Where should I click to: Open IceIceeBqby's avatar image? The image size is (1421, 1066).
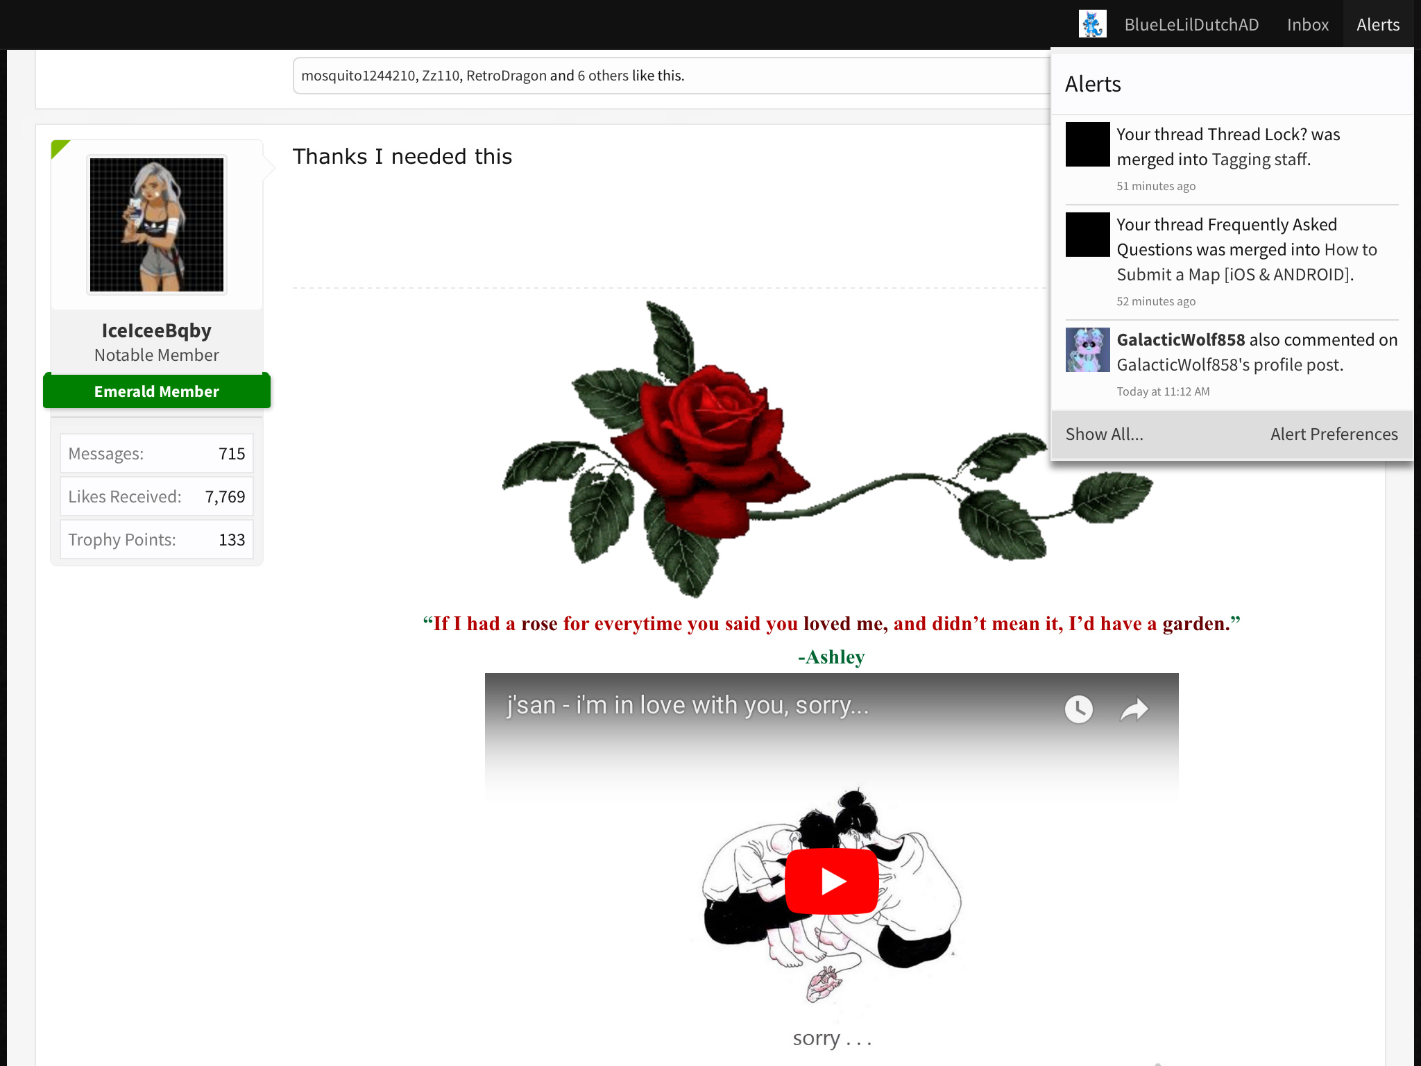(157, 225)
